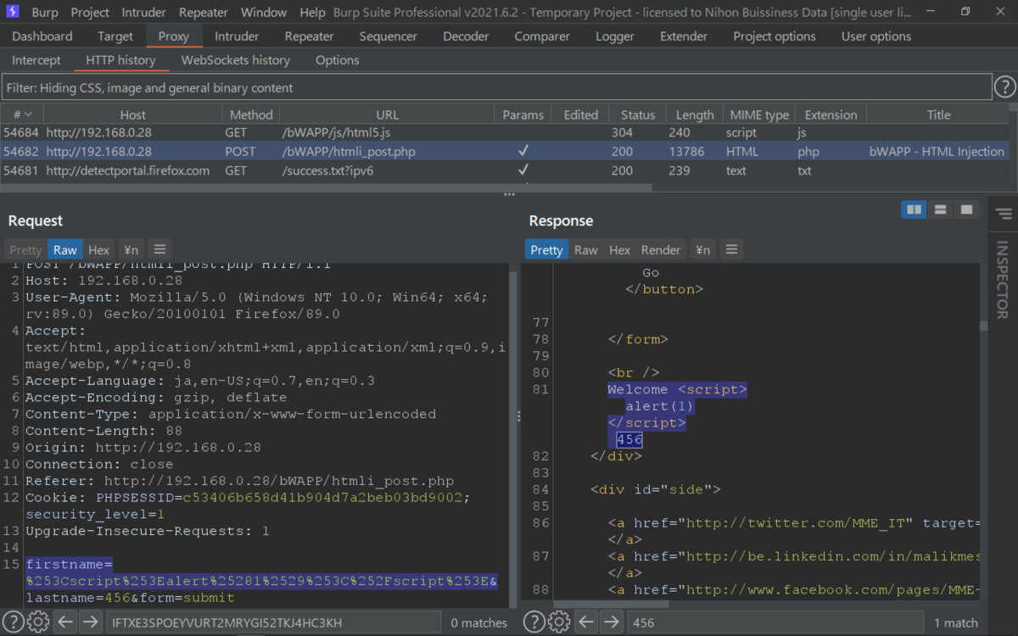This screenshot has height=636, width=1018.
Task: Open Response search settings gear
Action: pyautogui.click(x=560, y=622)
